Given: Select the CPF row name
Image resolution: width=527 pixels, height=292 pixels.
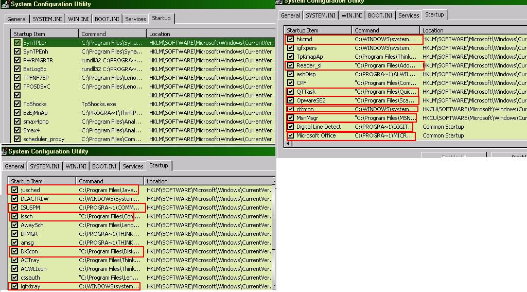Looking at the screenshot, I should pyautogui.click(x=301, y=83).
